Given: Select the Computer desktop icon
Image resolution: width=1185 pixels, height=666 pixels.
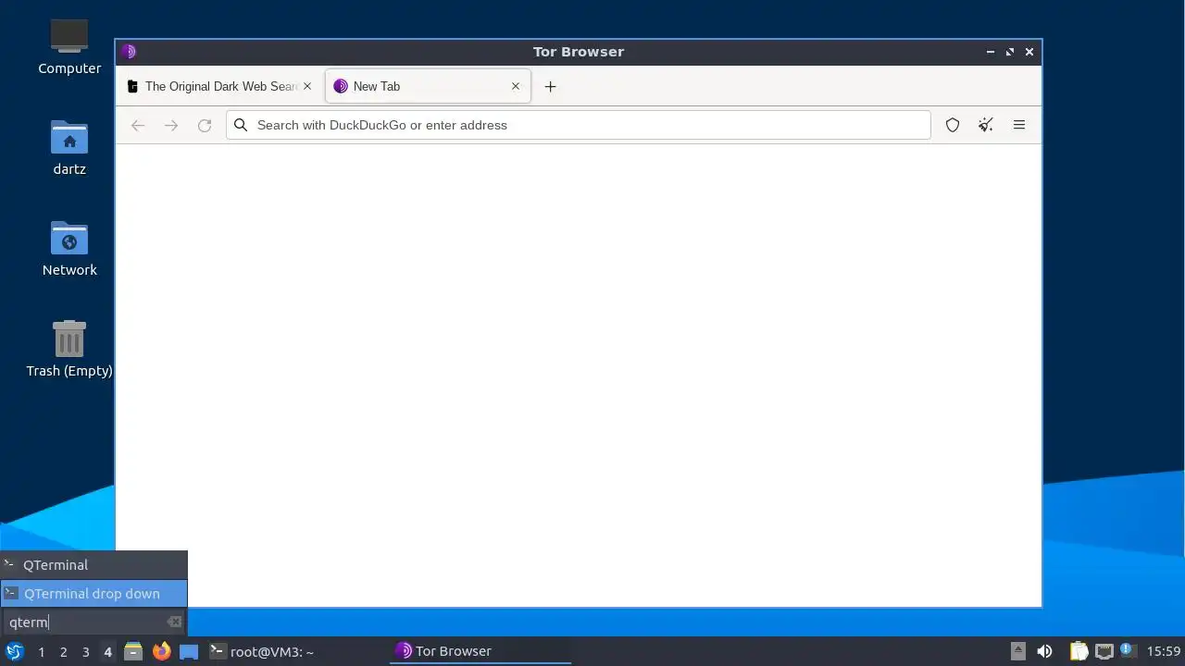Looking at the screenshot, I should click(69, 46).
